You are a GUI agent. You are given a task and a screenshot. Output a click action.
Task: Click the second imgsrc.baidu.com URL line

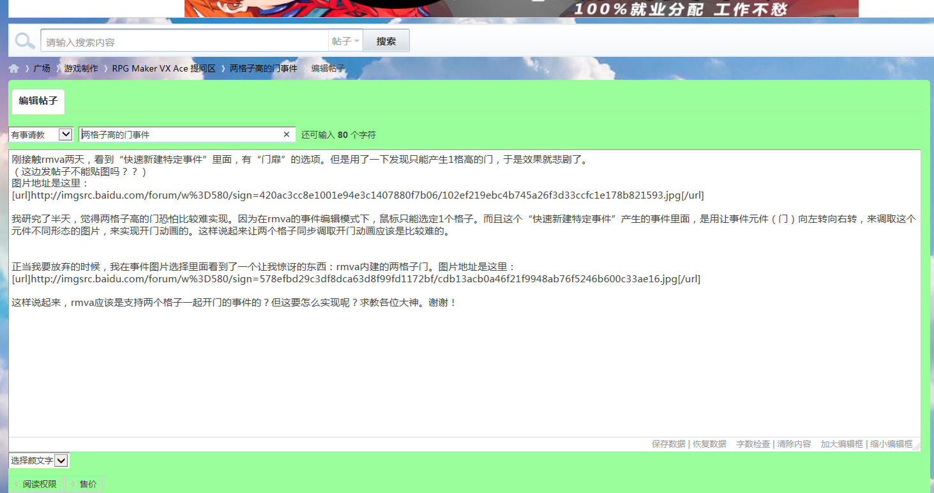(356, 278)
